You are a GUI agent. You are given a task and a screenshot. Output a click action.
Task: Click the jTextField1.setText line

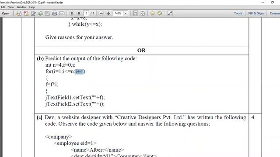(75, 98)
